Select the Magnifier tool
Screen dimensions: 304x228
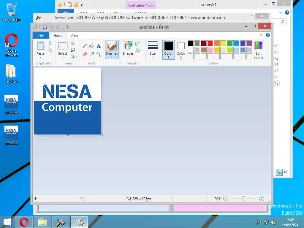(99, 54)
